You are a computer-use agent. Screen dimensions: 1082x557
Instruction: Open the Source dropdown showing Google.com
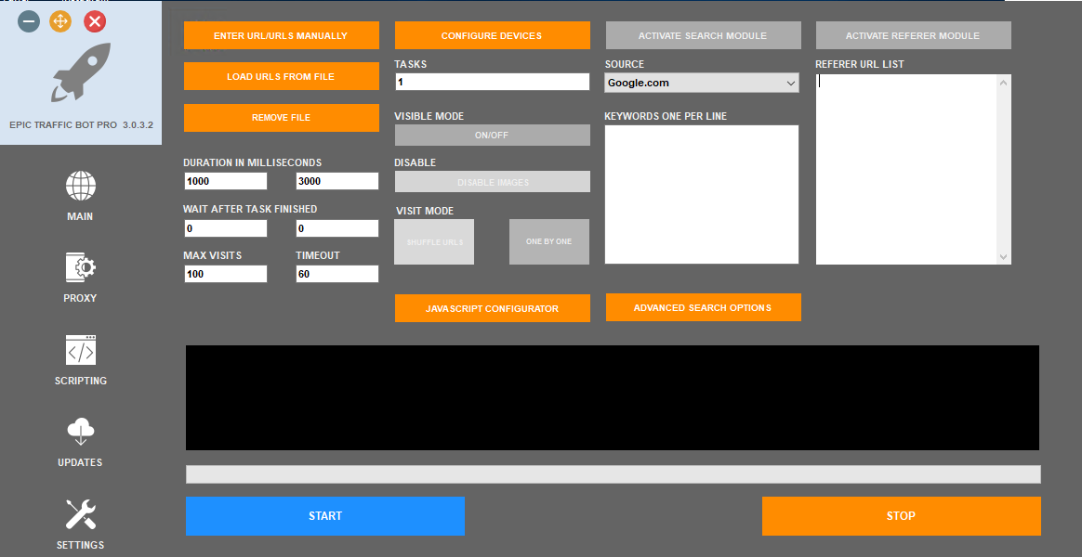(701, 82)
